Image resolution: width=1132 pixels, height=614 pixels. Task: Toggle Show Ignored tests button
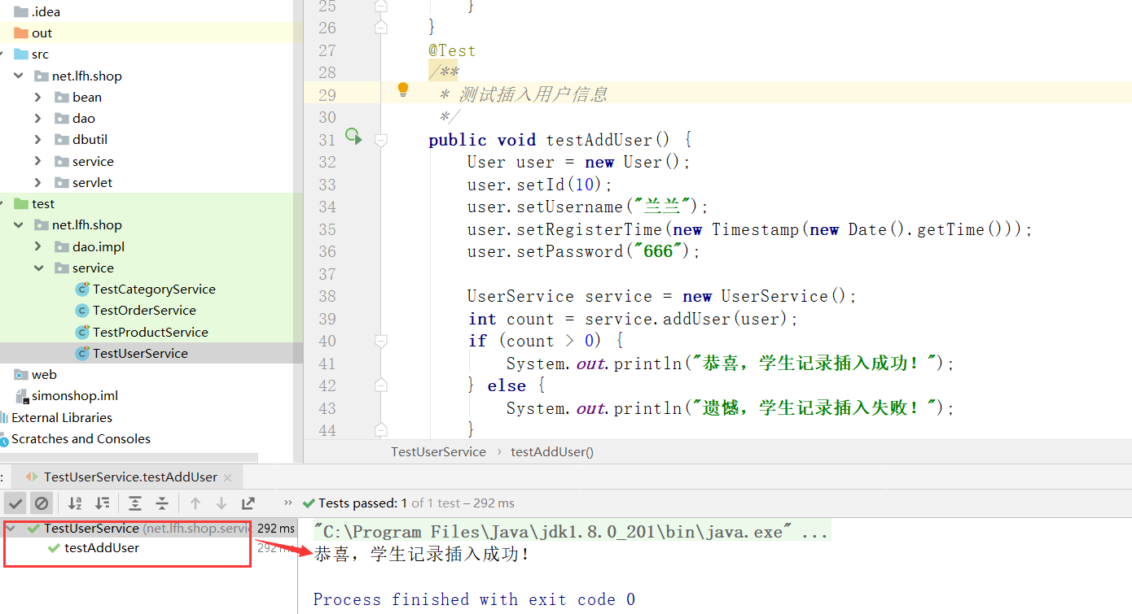click(x=42, y=503)
